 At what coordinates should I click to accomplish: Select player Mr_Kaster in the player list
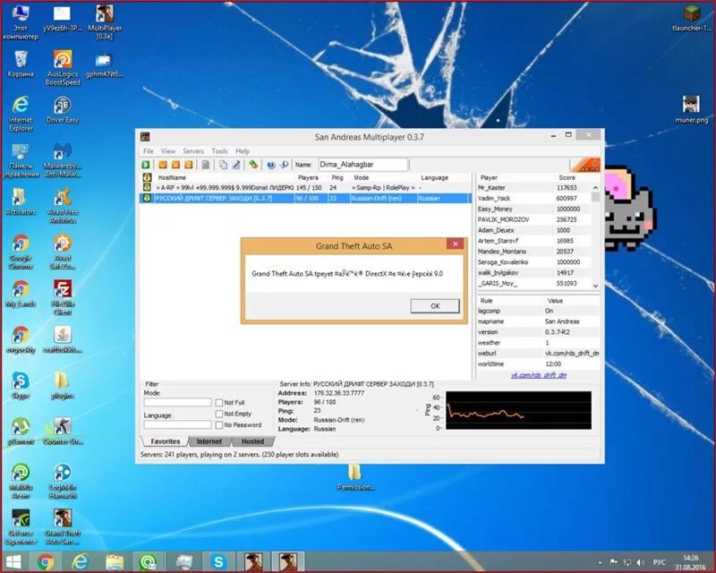pyautogui.click(x=533, y=187)
